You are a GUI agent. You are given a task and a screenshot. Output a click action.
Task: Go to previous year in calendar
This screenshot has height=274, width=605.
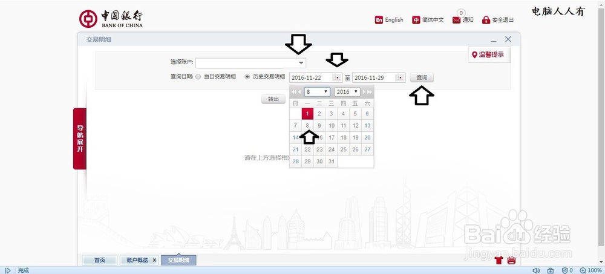click(x=293, y=92)
